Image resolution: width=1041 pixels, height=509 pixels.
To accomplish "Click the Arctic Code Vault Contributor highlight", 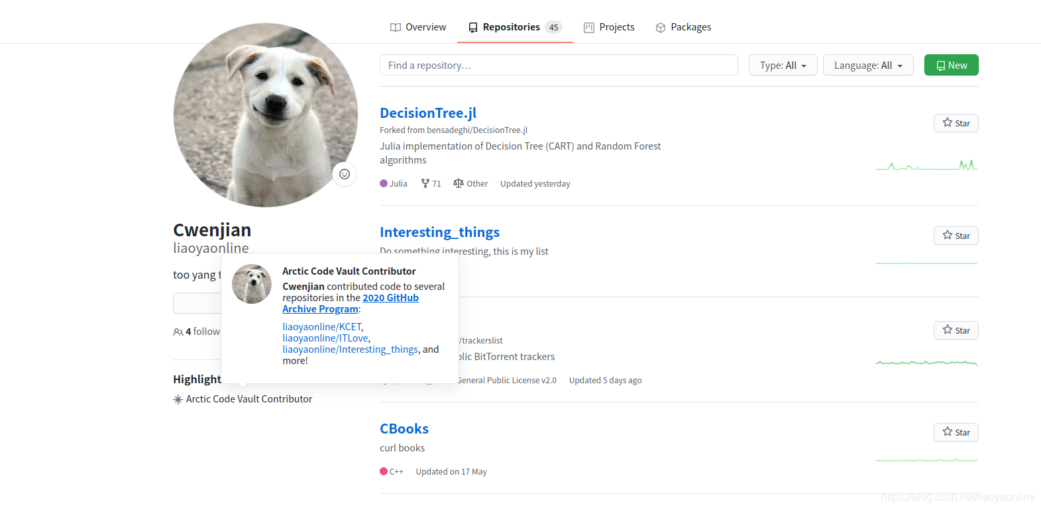I will 249,399.
